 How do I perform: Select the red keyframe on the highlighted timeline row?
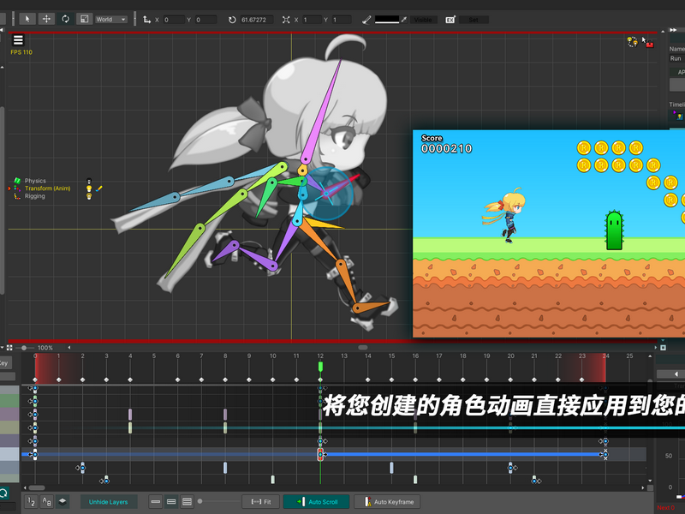[x=320, y=455]
